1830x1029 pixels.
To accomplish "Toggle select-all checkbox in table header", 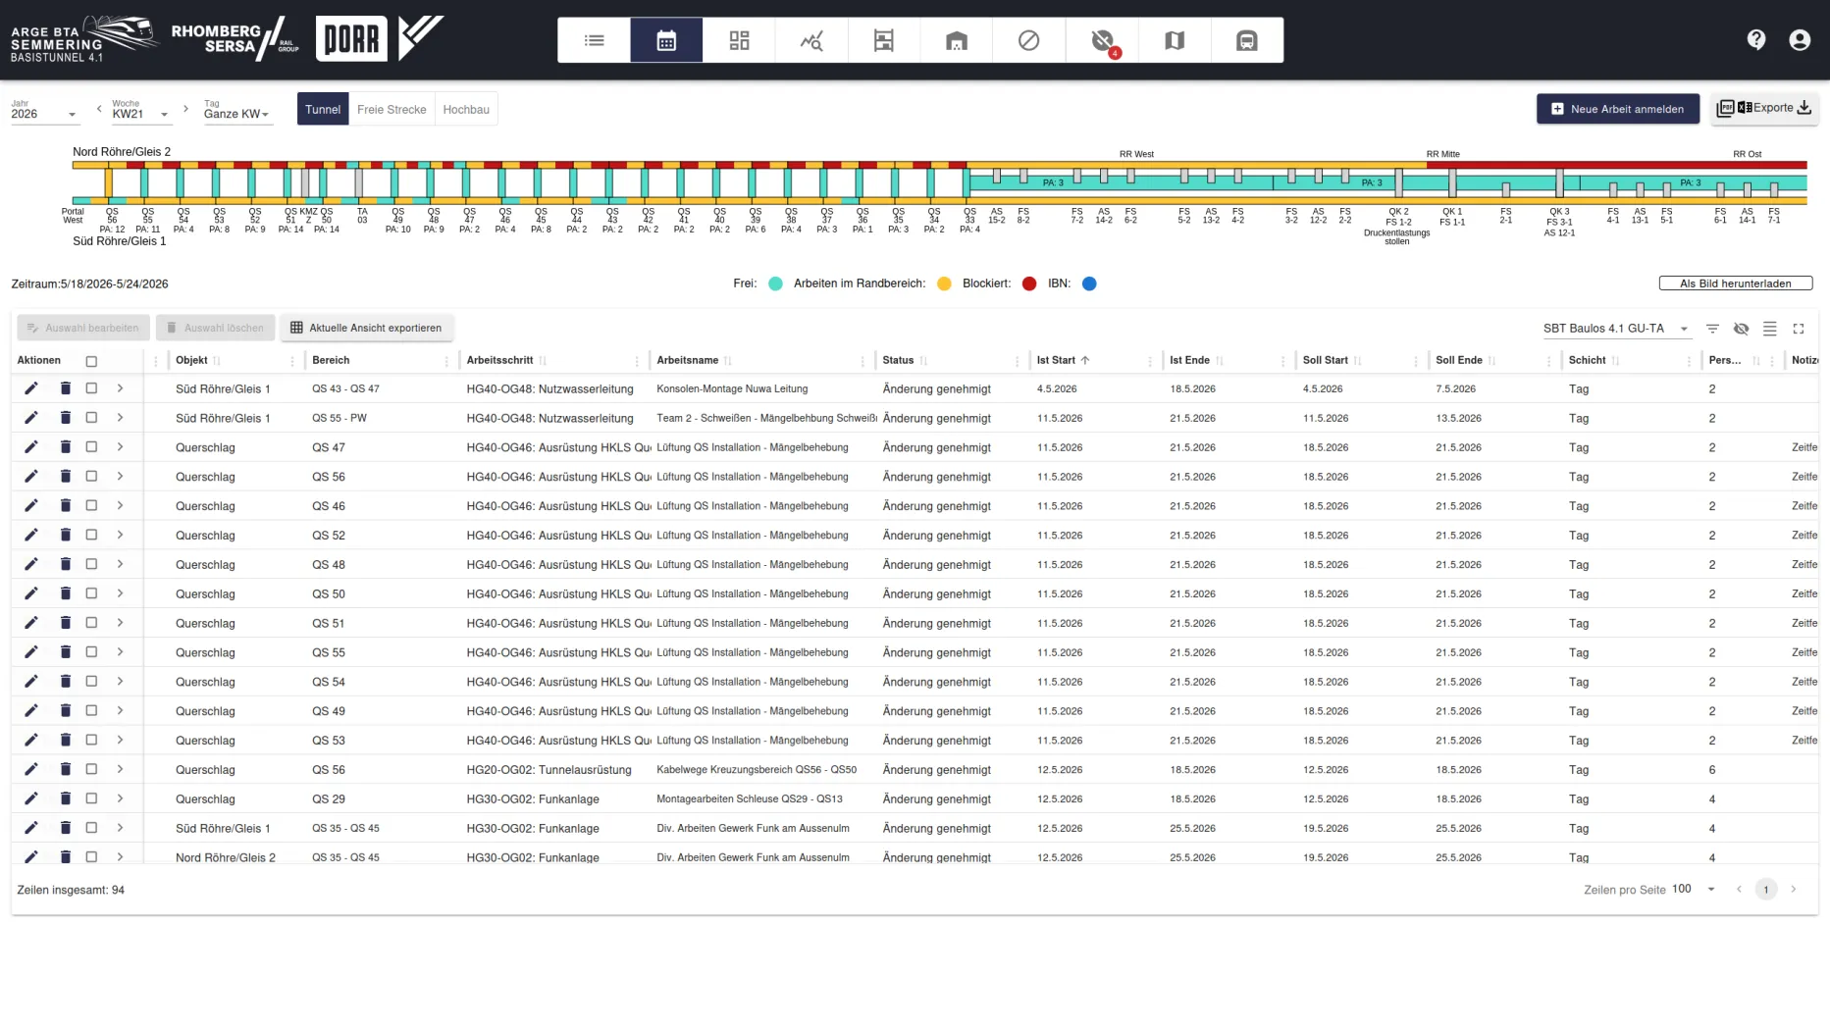I will [x=91, y=361].
